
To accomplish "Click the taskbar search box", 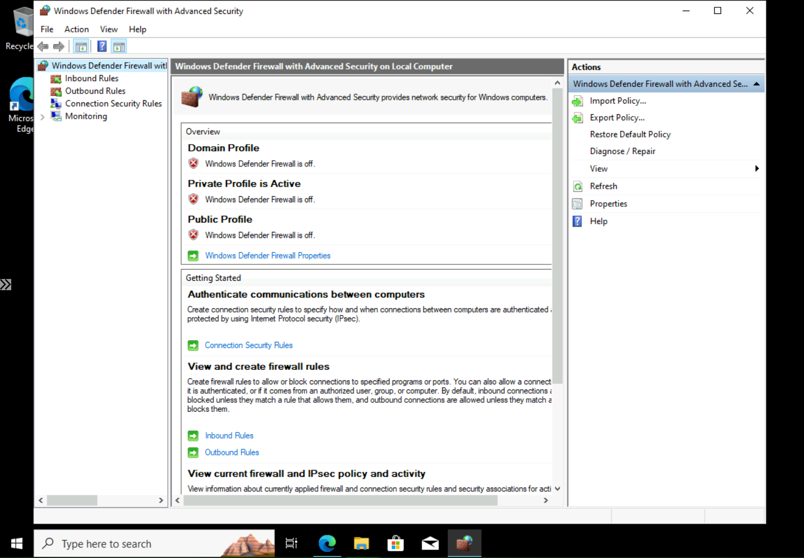I will coord(154,543).
